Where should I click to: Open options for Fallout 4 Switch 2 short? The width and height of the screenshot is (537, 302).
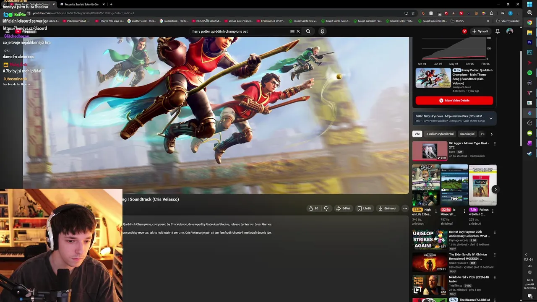click(x=493, y=211)
